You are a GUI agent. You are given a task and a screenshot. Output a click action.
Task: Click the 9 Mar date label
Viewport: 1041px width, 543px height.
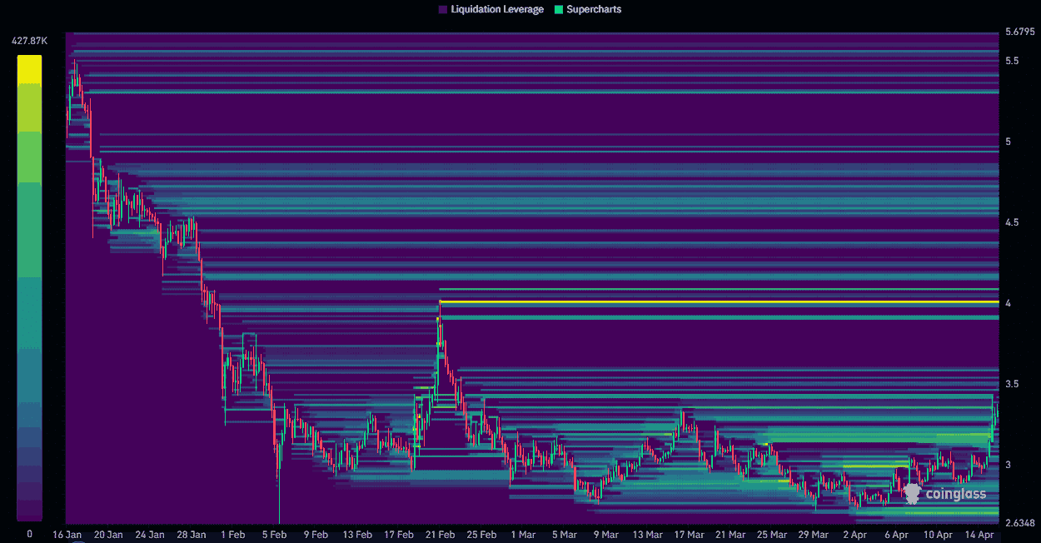pos(606,535)
